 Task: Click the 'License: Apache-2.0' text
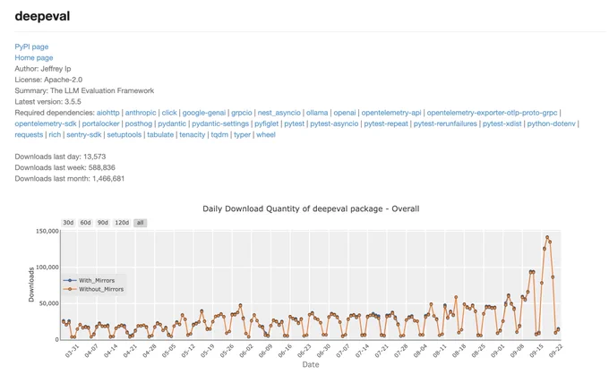tap(48, 80)
